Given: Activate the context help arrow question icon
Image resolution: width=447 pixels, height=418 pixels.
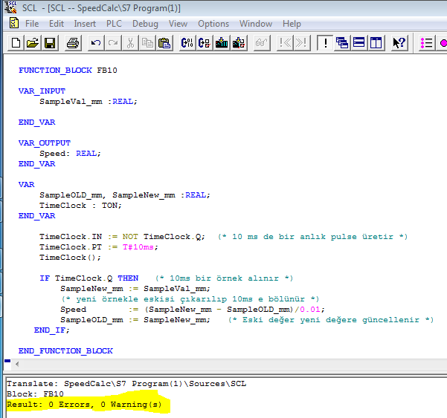Looking at the screenshot, I should tap(399, 43).
